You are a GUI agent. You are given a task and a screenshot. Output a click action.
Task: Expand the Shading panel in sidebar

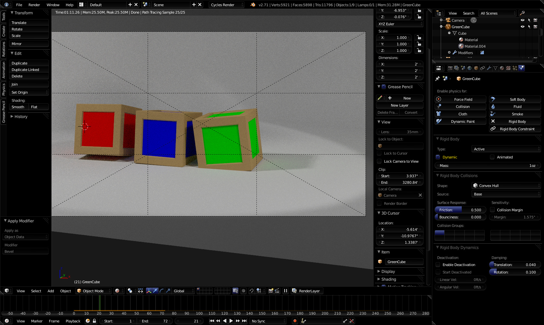click(x=389, y=279)
